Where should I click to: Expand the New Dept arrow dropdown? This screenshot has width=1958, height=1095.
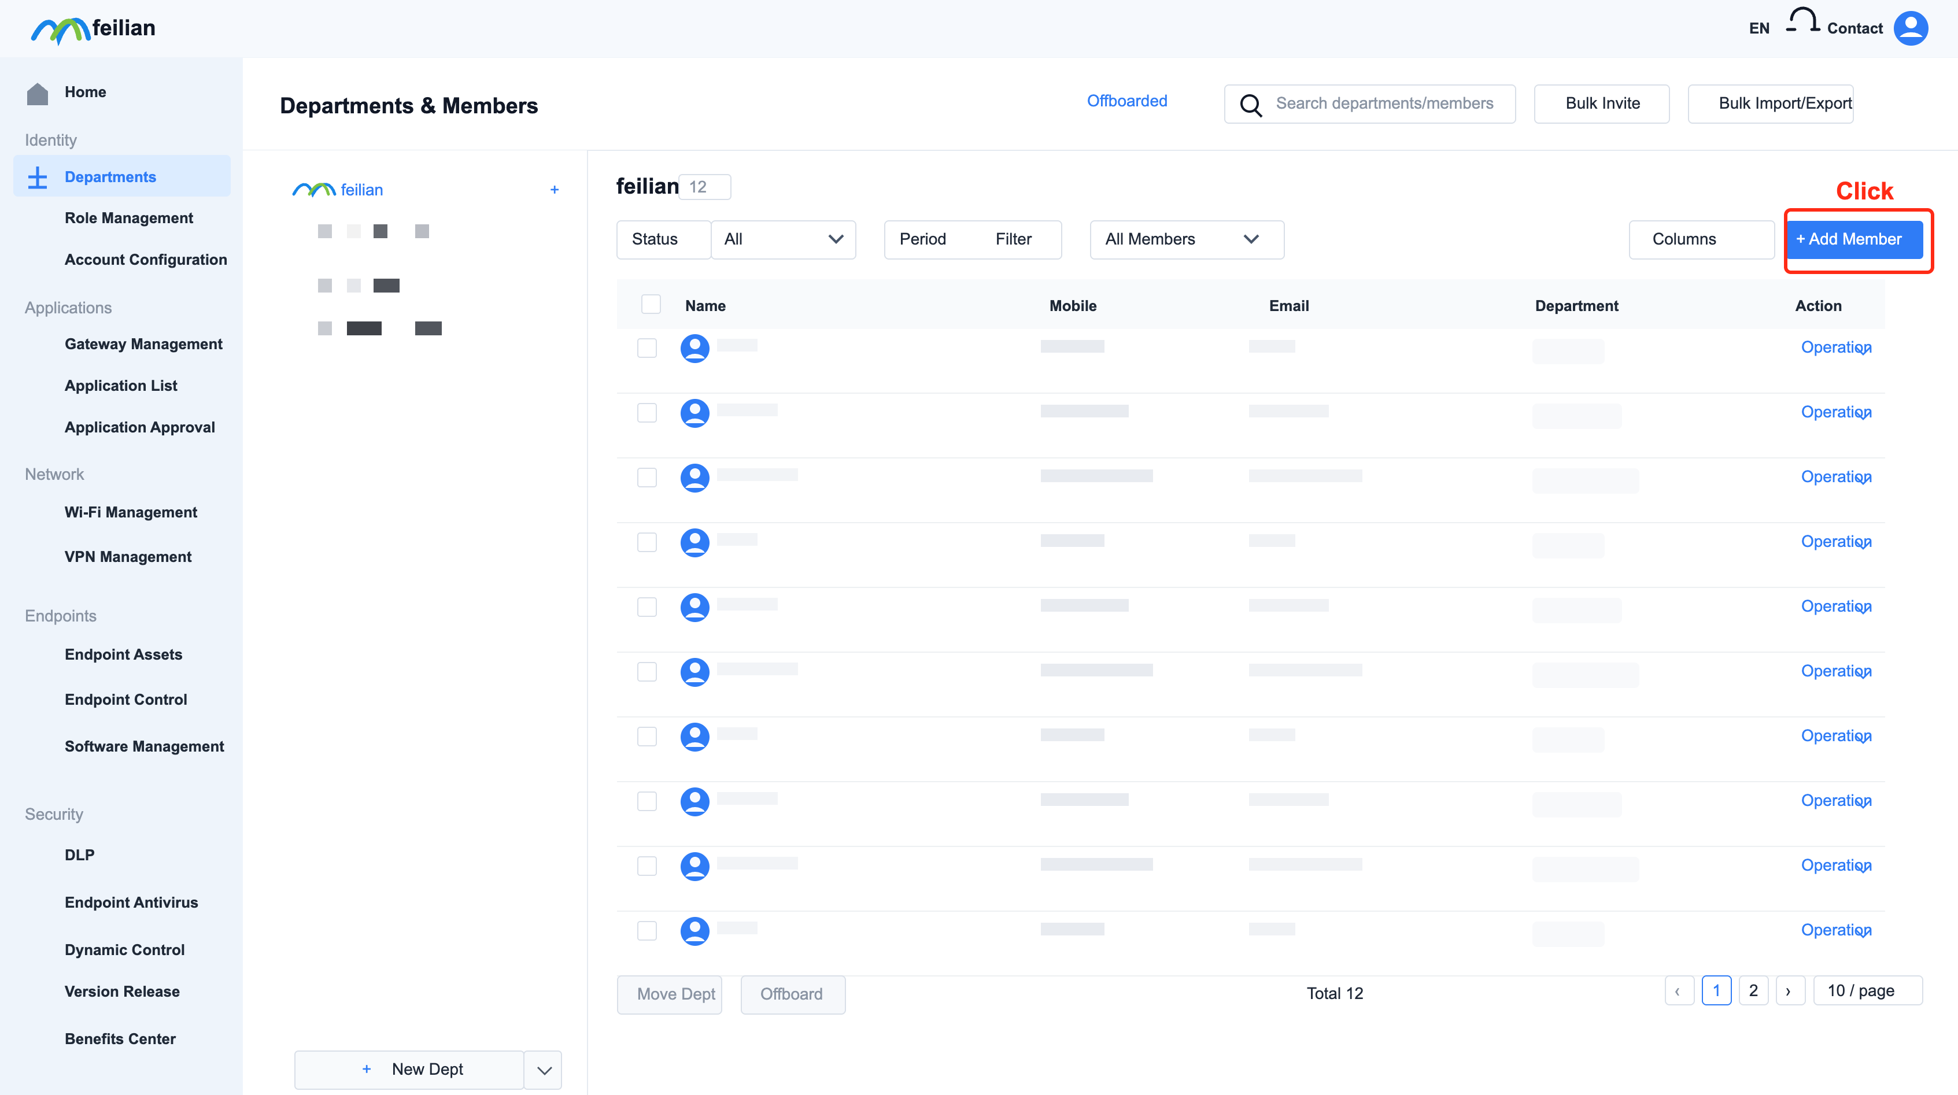[x=544, y=1070]
